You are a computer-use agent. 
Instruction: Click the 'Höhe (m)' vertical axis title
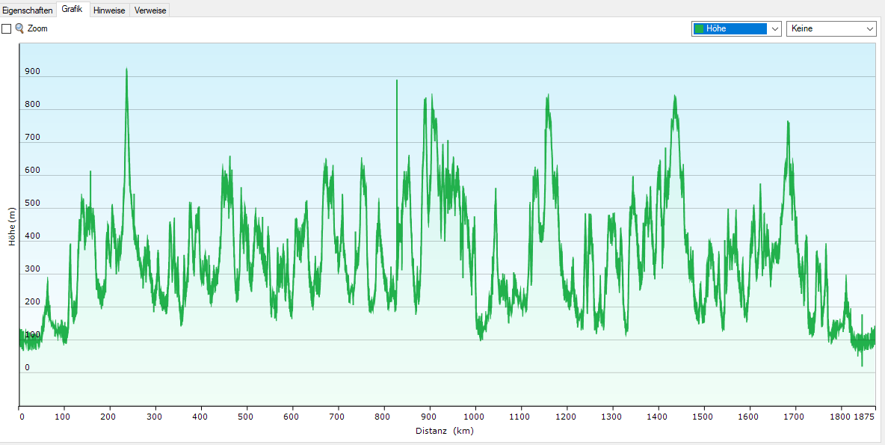coord(11,227)
